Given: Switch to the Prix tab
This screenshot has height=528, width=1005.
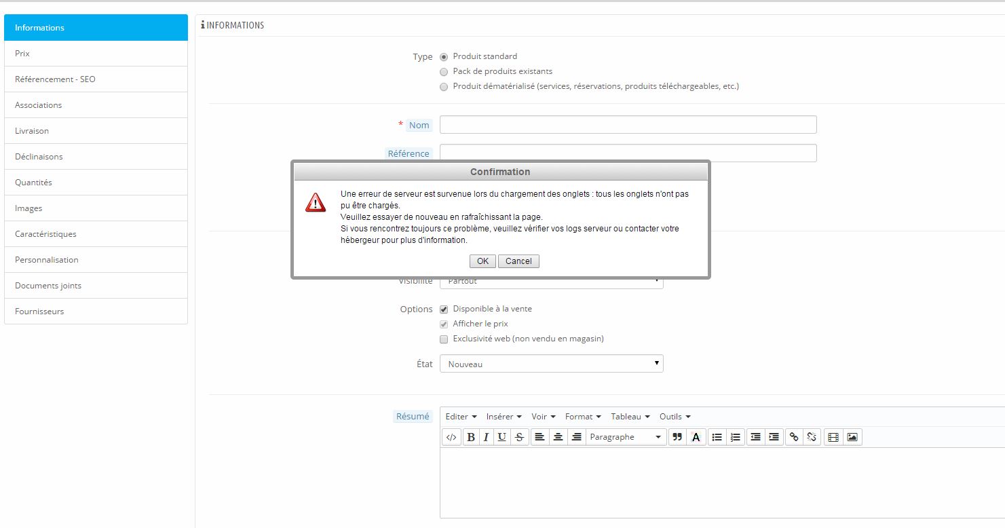Looking at the screenshot, I should (x=96, y=54).
